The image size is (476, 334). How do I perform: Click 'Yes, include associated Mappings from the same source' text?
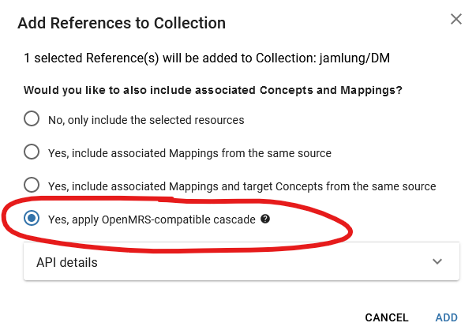click(189, 153)
